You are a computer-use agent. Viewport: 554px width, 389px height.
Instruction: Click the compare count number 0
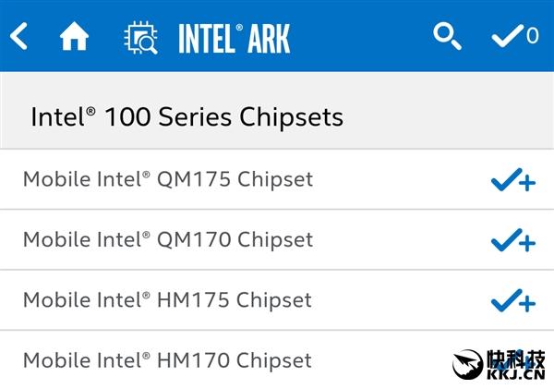click(x=532, y=37)
